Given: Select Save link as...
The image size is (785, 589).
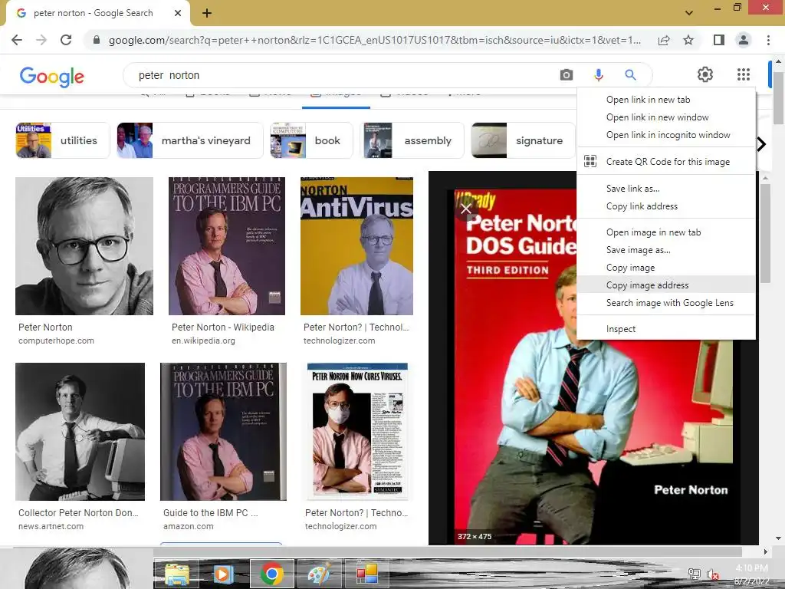Looking at the screenshot, I should click(666, 189).
